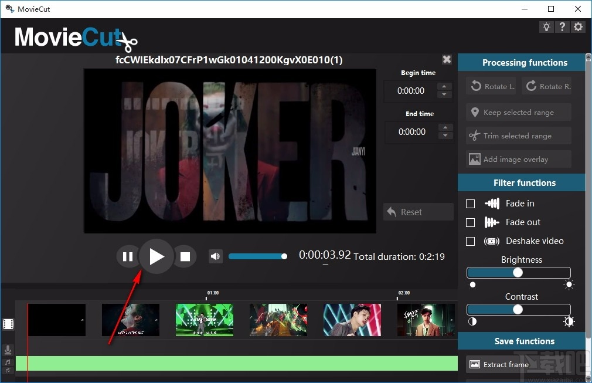Increase Begin time with the up arrow
The image size is (592, 383).
444,86
